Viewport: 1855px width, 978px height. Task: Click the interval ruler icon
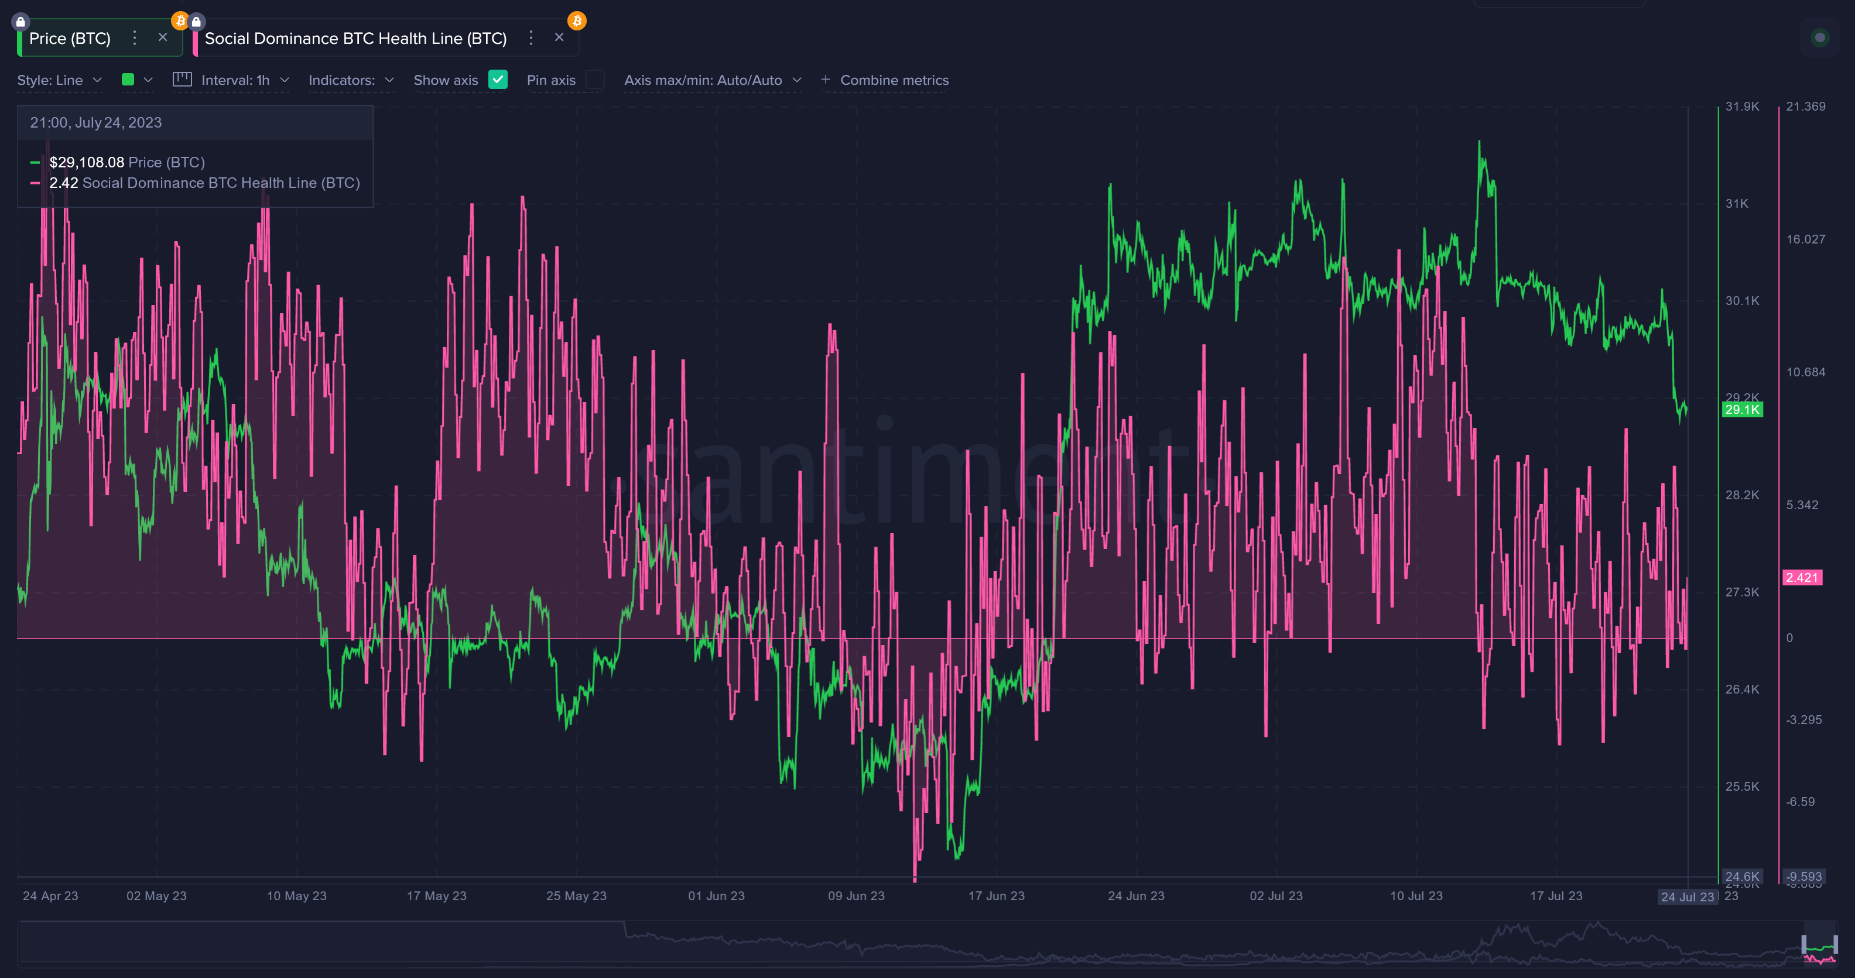182,80
